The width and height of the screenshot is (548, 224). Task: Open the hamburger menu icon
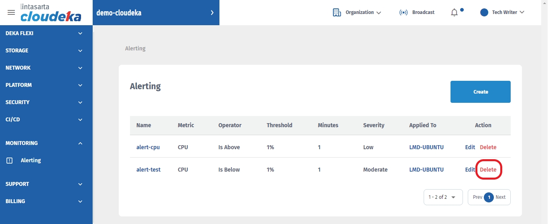tap(11, 12)
